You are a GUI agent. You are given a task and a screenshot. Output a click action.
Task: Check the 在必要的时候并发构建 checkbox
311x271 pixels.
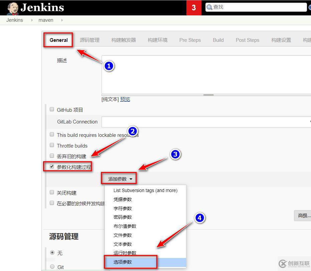click(x=52, y=203)
